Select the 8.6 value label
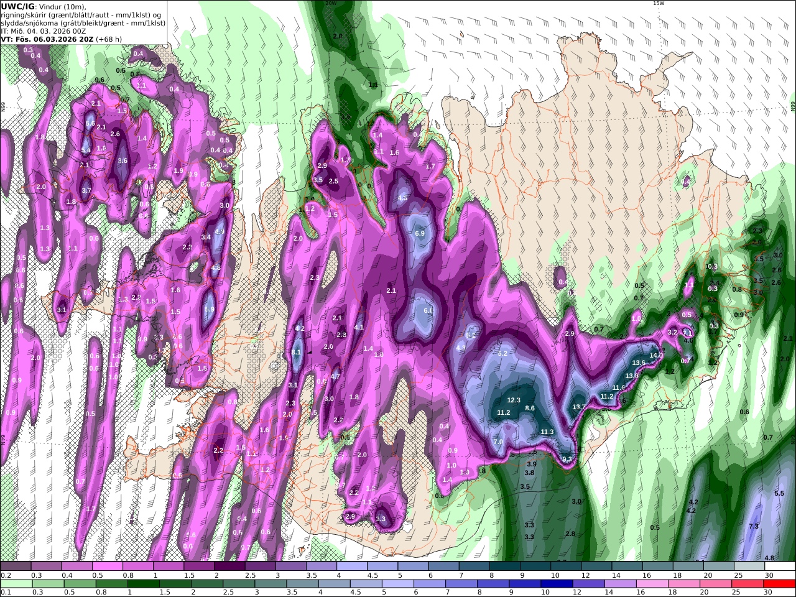 (530, 408)
